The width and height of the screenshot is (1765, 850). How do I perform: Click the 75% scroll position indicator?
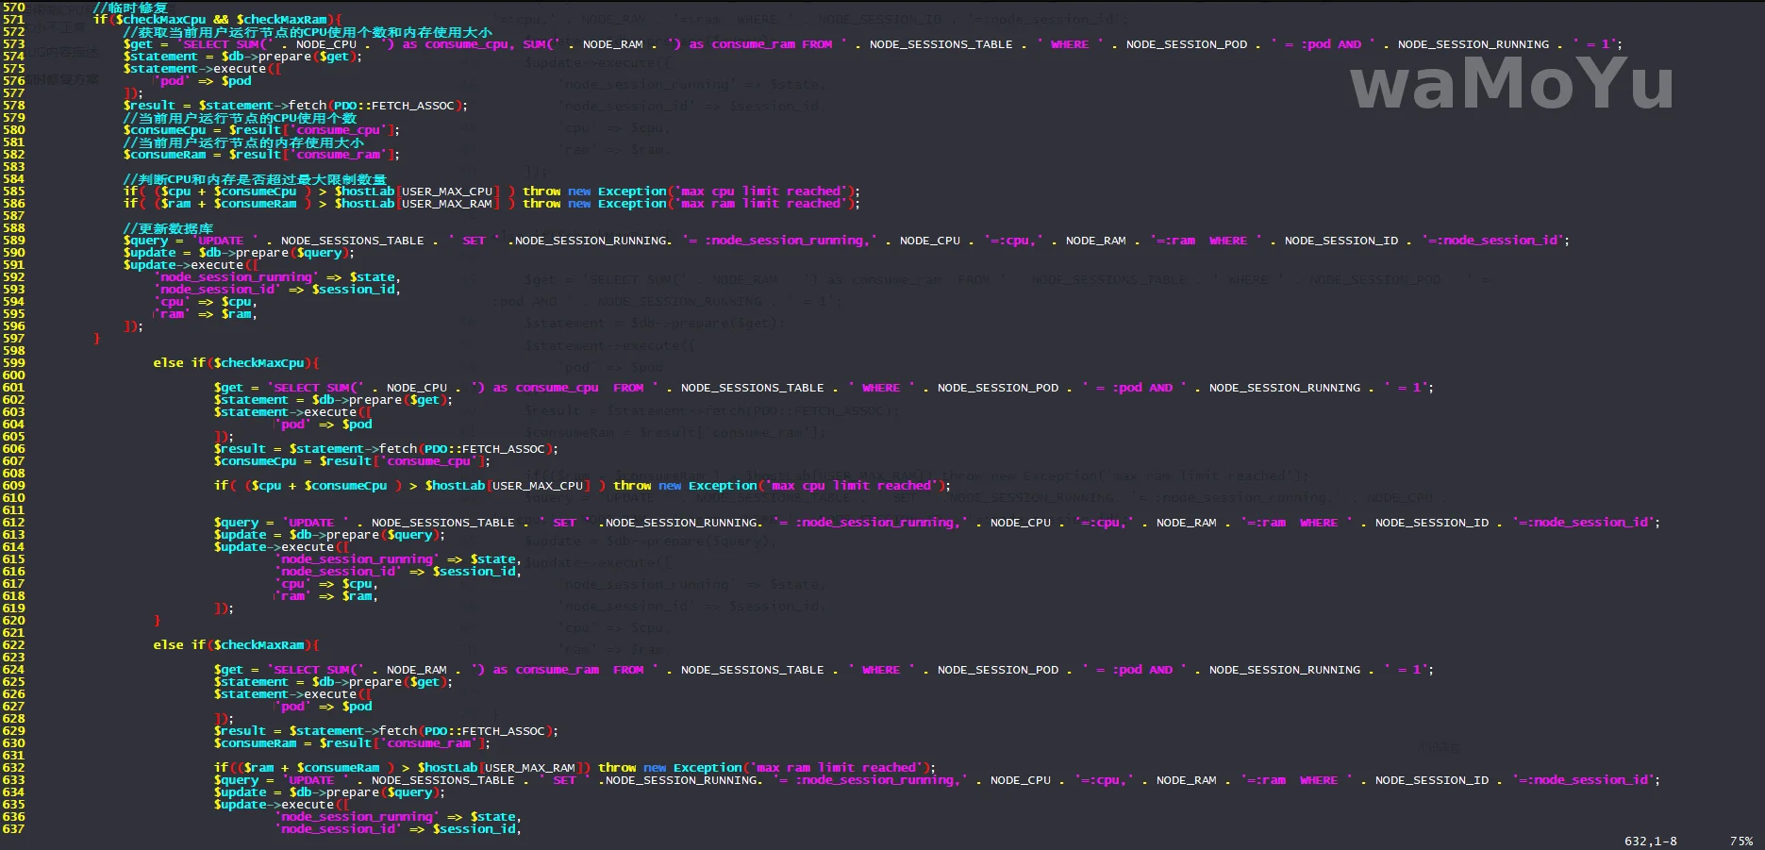tap(1740, 841)
